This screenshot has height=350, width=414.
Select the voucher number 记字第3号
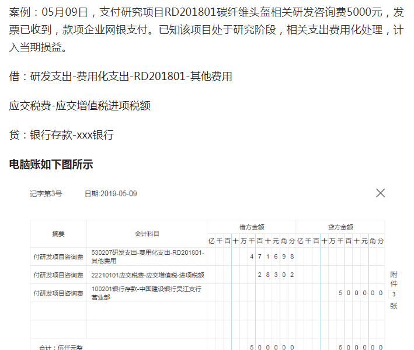click(46, 193)
